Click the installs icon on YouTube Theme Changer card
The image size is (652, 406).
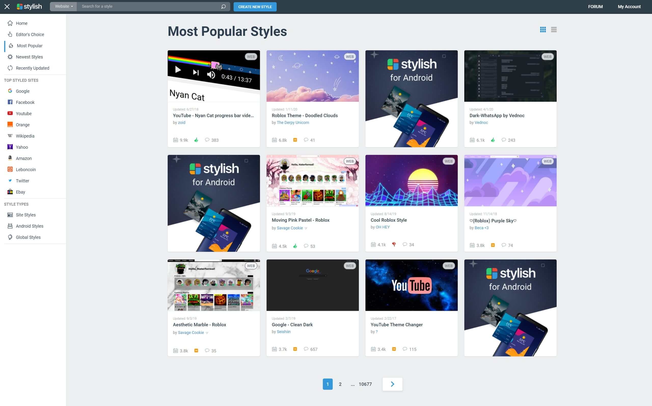point(373,349)
